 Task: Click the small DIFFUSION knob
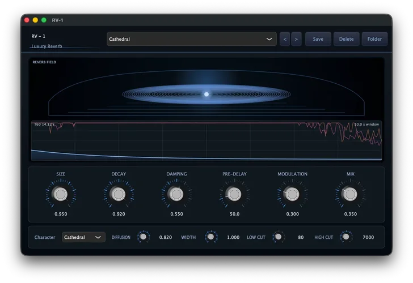click(x=144, y=237)
